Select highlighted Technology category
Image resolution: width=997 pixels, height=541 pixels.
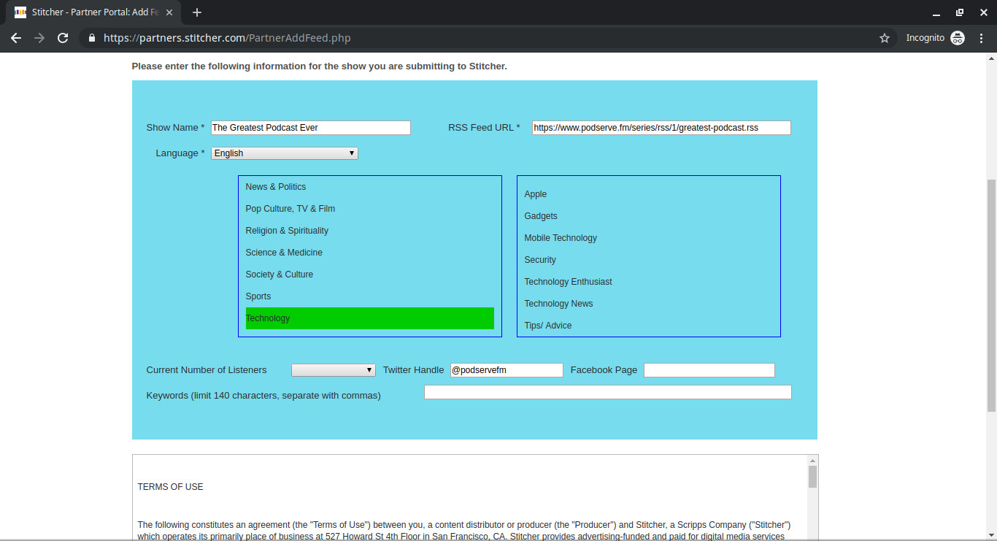pyautogui.click(x=370, y=318)
